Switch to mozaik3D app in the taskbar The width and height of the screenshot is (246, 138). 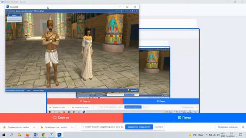coord(60,135)
